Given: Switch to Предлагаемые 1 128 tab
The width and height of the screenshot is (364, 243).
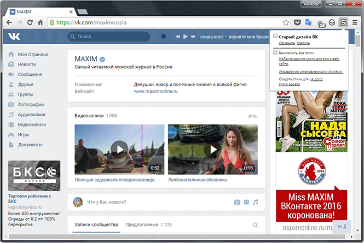Looking at the screenshot, I should (148, 224).
